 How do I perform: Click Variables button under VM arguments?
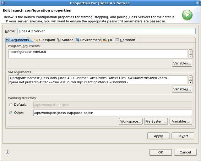[x=182, y=89]
